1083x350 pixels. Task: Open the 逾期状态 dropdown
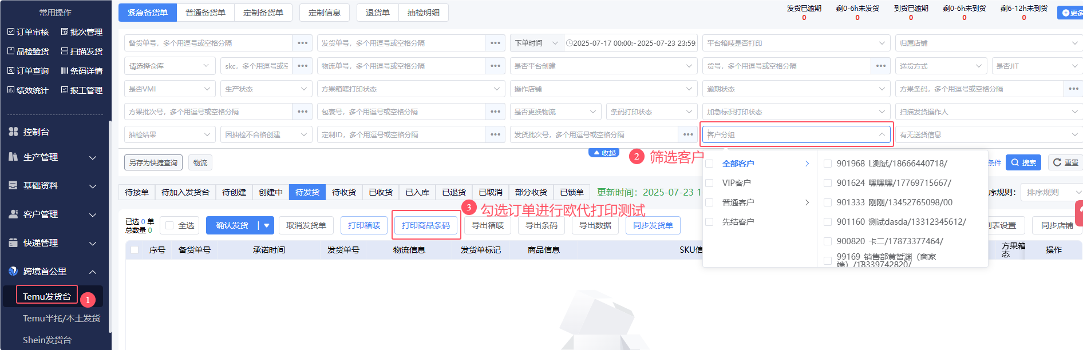point(796,89)
